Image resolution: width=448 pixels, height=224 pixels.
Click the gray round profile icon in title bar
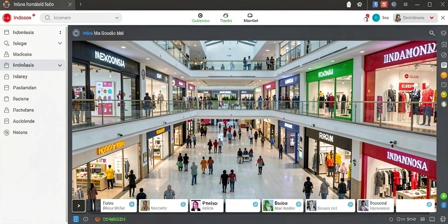tap(394, 4)
